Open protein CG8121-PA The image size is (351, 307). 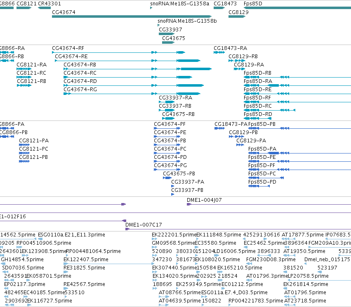(x=34, y=141)
